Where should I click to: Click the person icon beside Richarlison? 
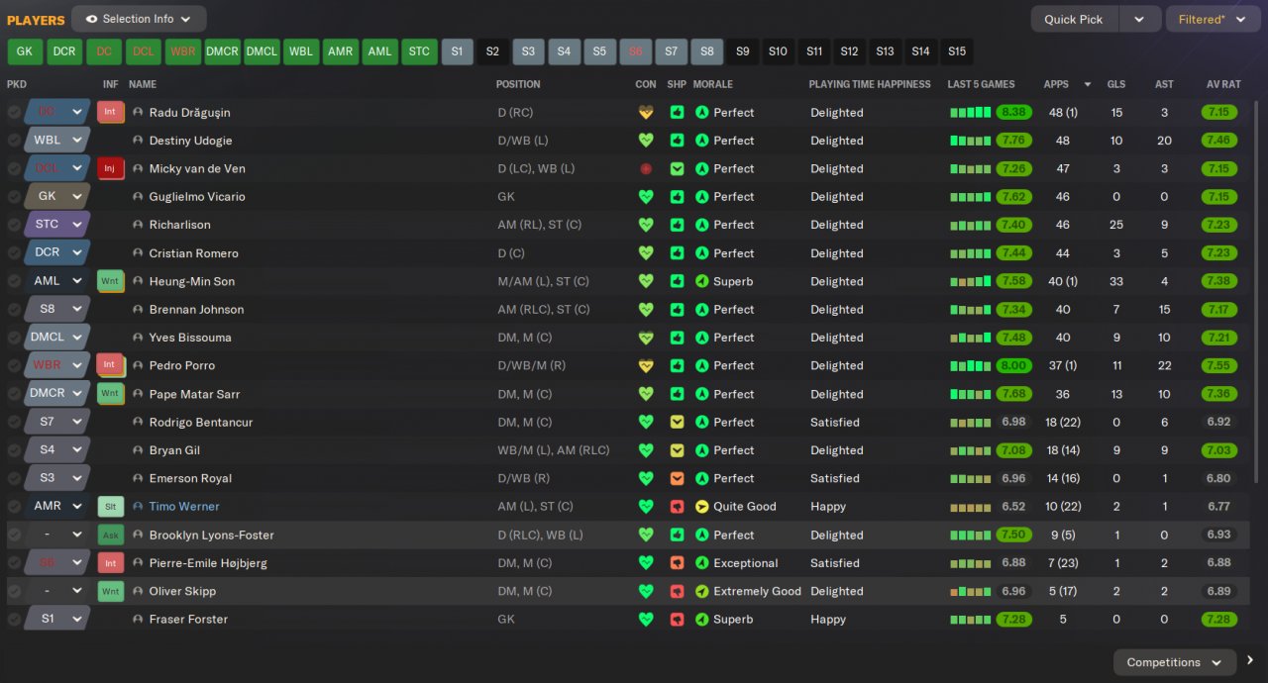click(138, 225)
